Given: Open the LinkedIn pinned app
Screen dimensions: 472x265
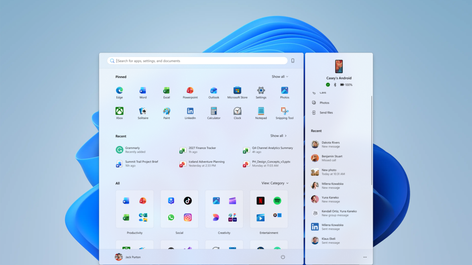Looking at the screenshot, I should (x=190, y=113).
